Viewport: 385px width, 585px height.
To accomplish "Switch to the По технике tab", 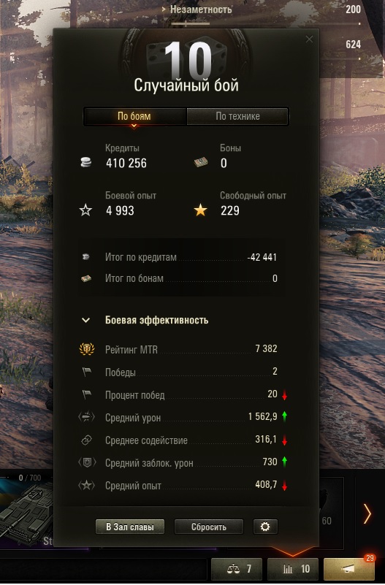I will (x=237, y=116).
